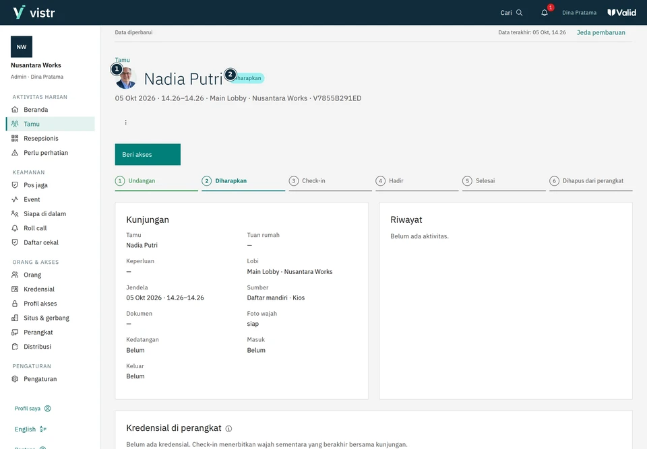Click the Perangkat device icon
This screenshot has width=647, height=449.
15,333
